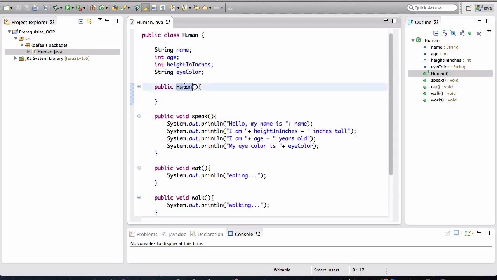This screenshot has height=280, width=497.
Task: Collapse the default package node
Action: point(22,45)
